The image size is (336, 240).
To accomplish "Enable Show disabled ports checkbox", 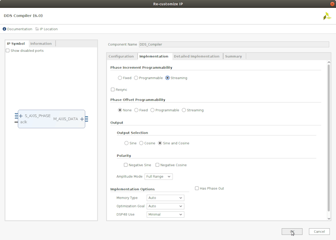I will click(x=8, y=50).
